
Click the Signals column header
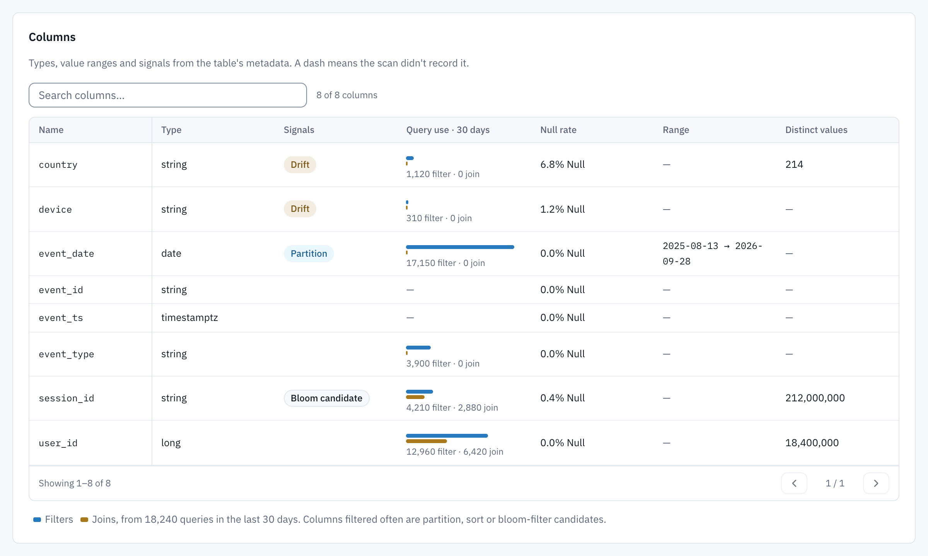(299, 130)
